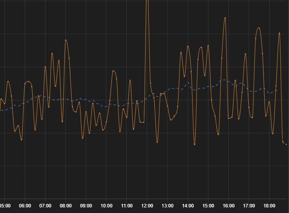Click the 18:00 time axis label
289x213 pixels.
pos(269,206)
